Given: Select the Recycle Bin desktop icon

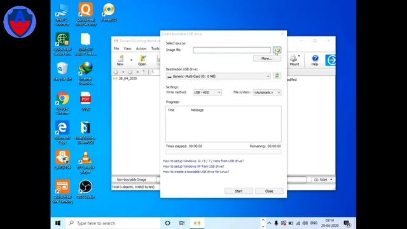Looking at the screenshot, I should click(x=62, y=71).
